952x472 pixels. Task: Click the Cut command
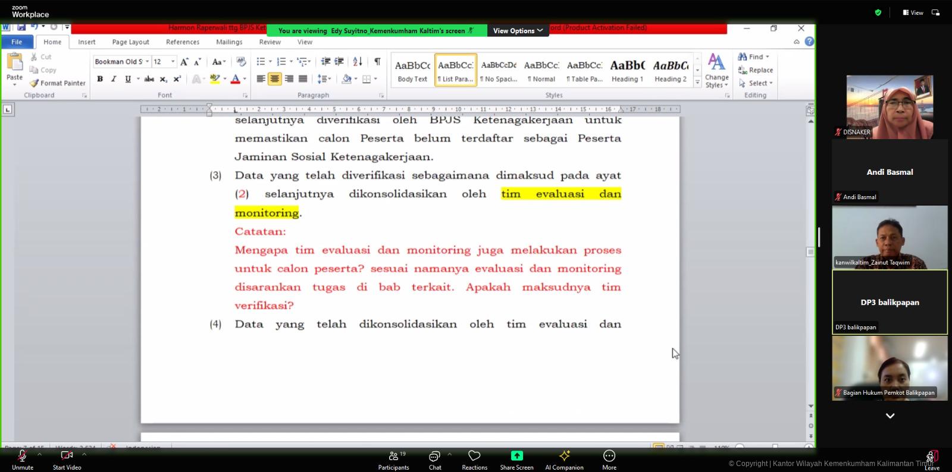tap(41, 57)
